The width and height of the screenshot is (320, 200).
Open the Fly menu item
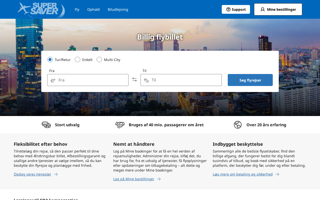[77, 9]
